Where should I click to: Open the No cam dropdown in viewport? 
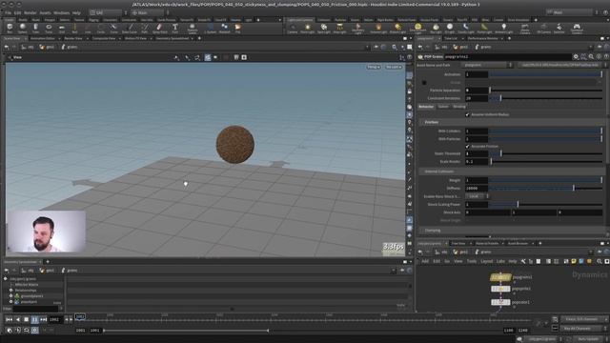pos(394,67)
